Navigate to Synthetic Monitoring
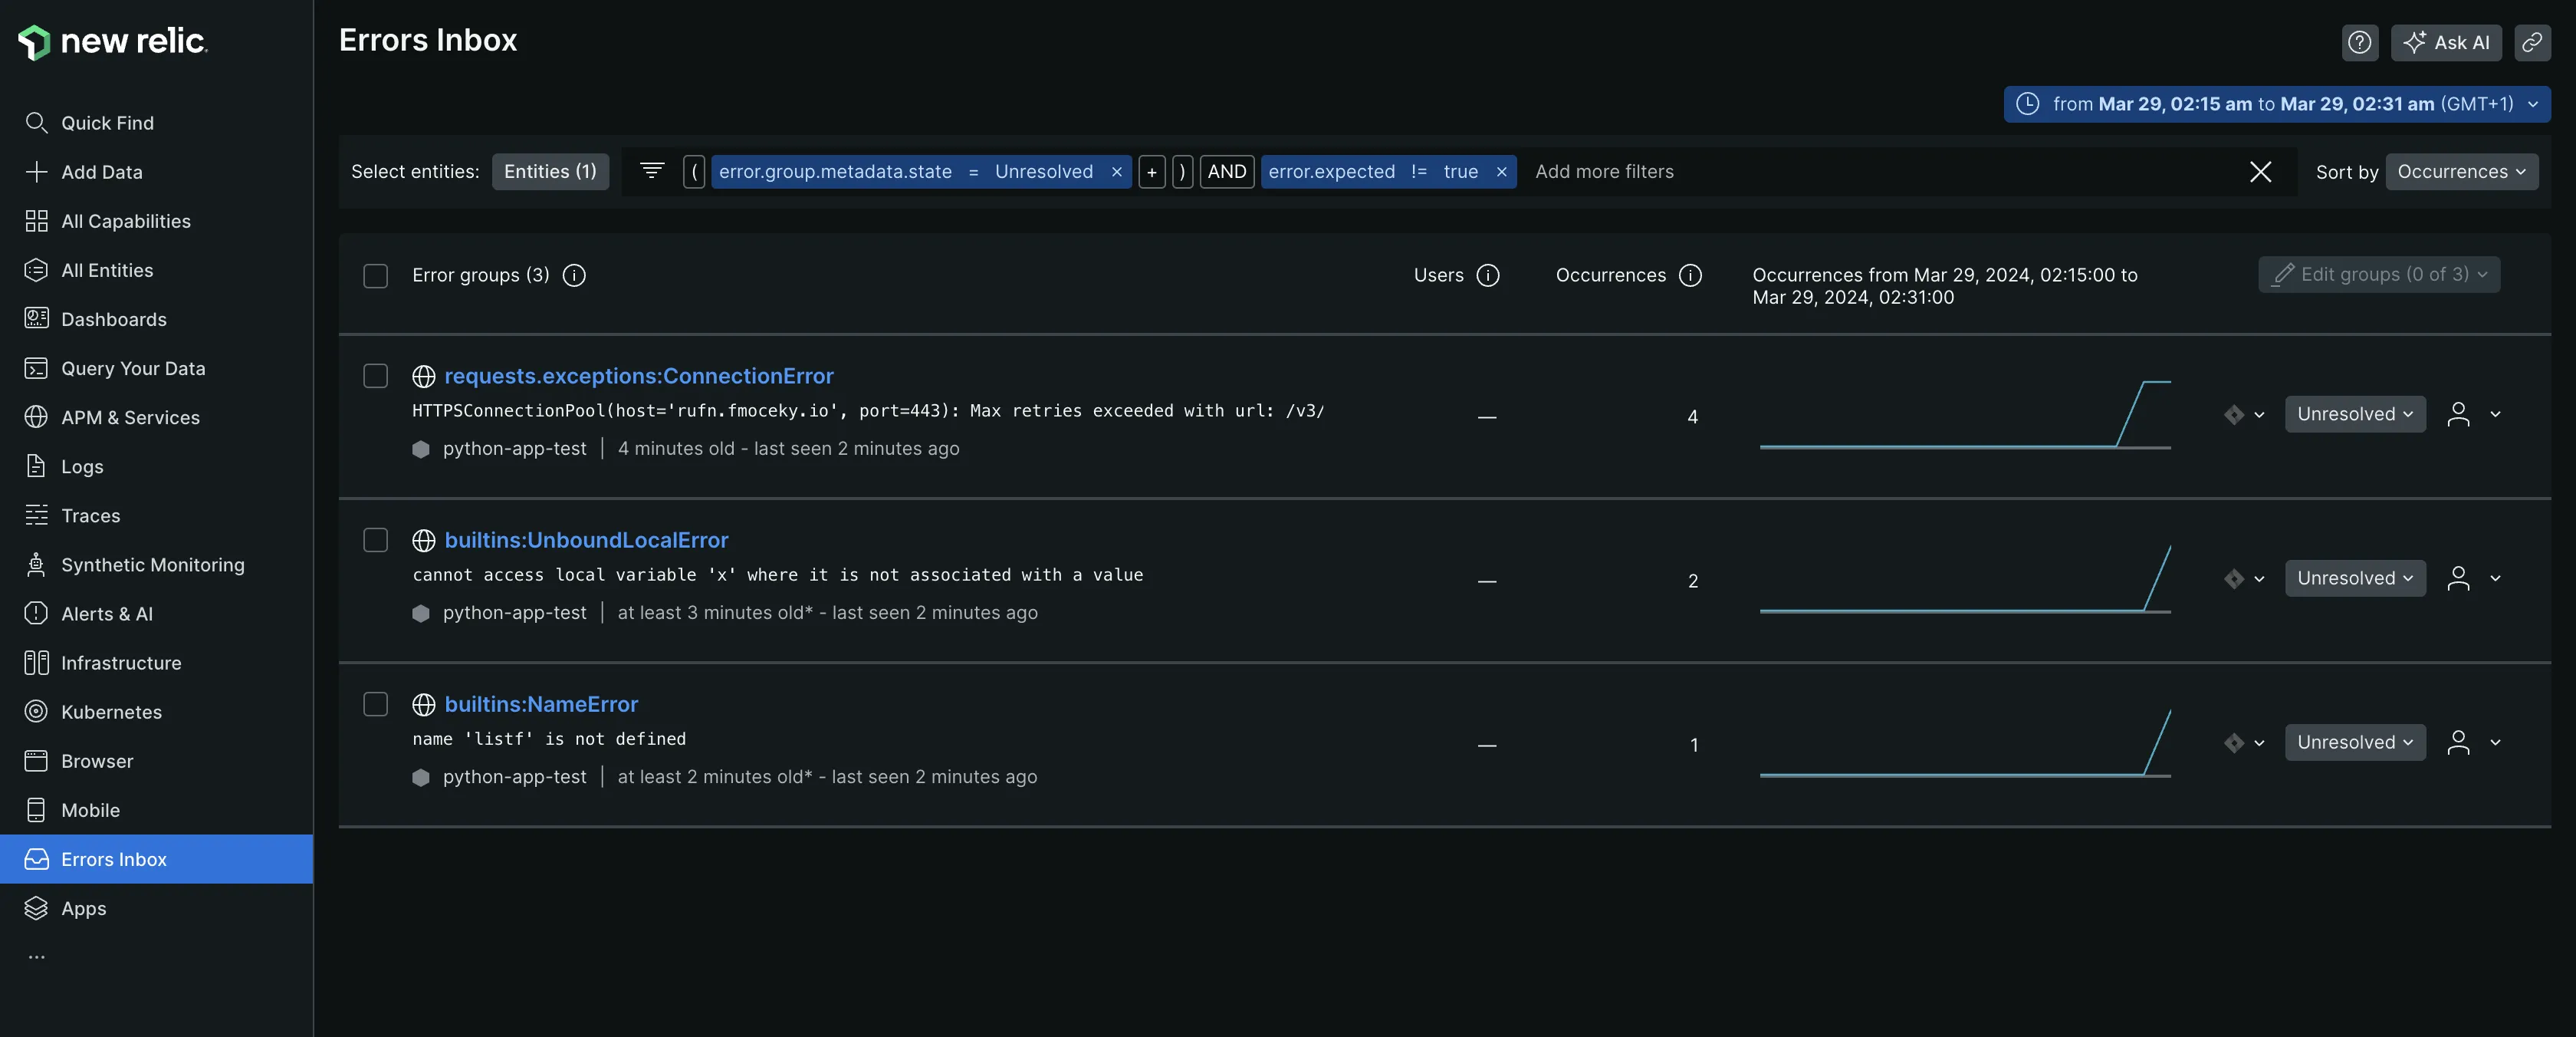The image size is (2576, 1037). pyautogui.click(x=153, y=564)
